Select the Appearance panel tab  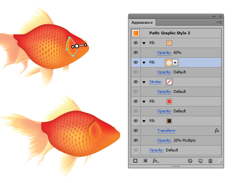142,23
